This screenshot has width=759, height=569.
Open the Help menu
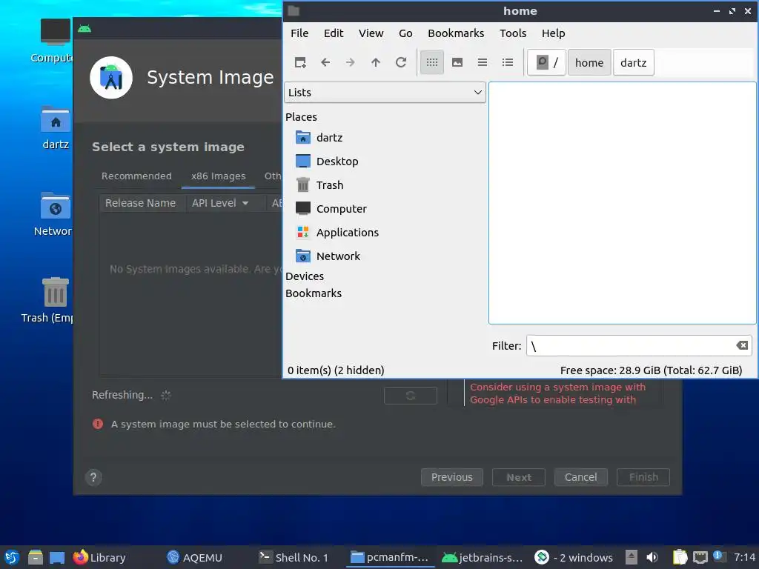tap(553, 33)
